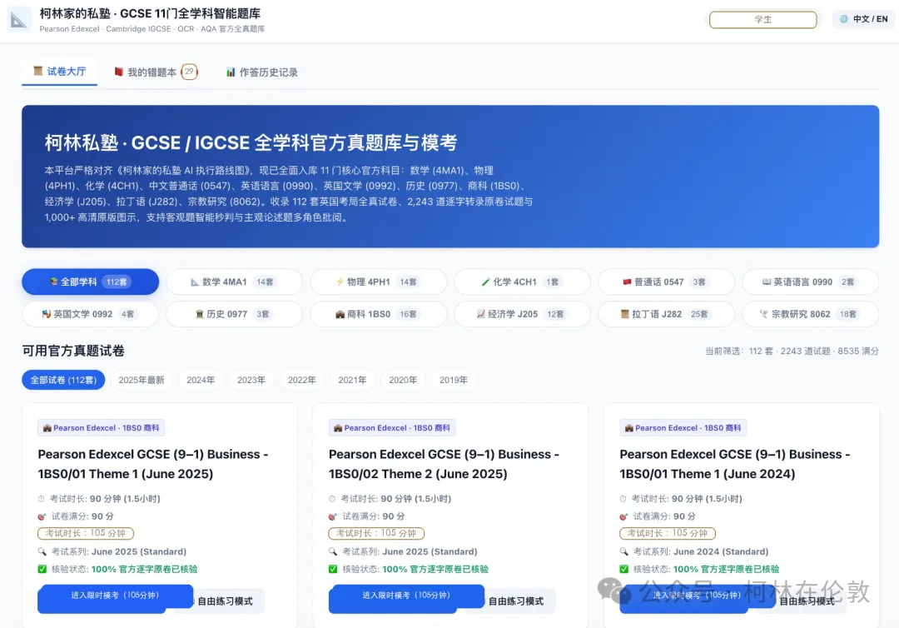Filter by 历史 0977 subject

(234, 314)
